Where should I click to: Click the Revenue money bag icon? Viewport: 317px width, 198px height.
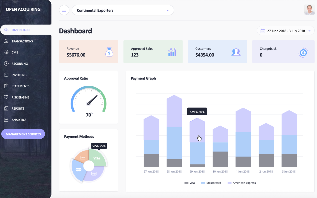[x=109, y=52]
